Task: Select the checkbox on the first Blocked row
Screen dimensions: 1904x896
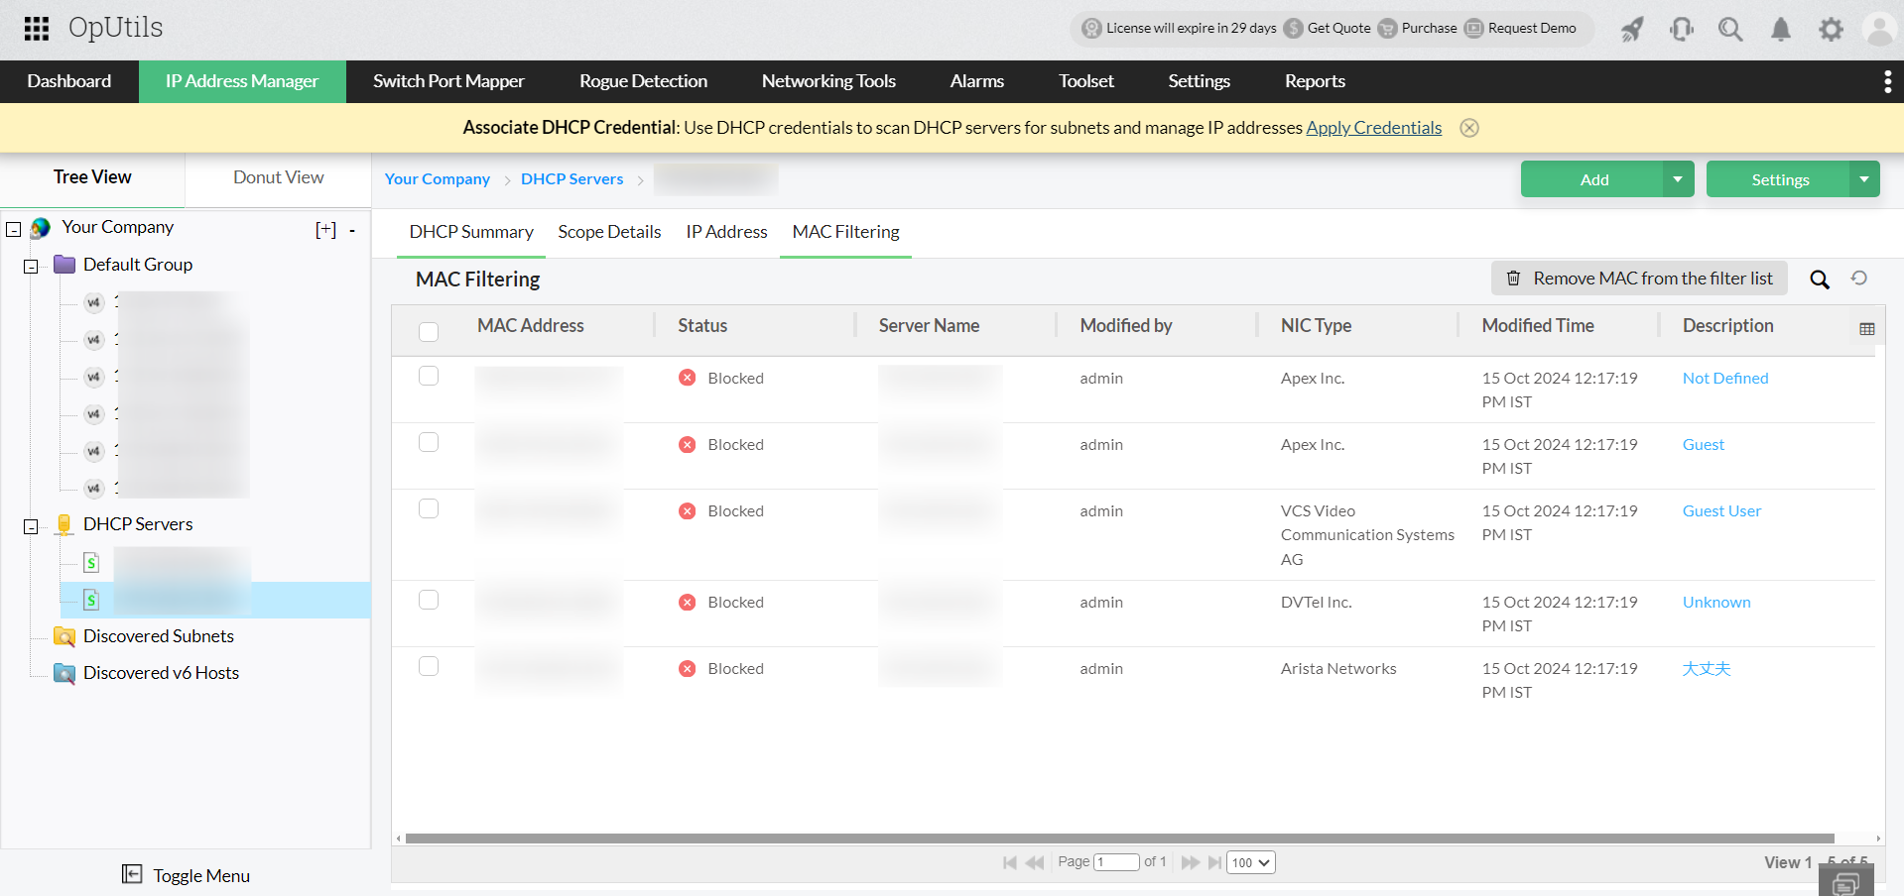Action: coord(429,376)
